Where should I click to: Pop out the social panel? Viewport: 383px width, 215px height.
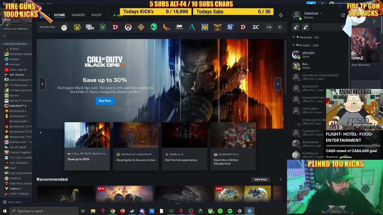pos(343,15)
